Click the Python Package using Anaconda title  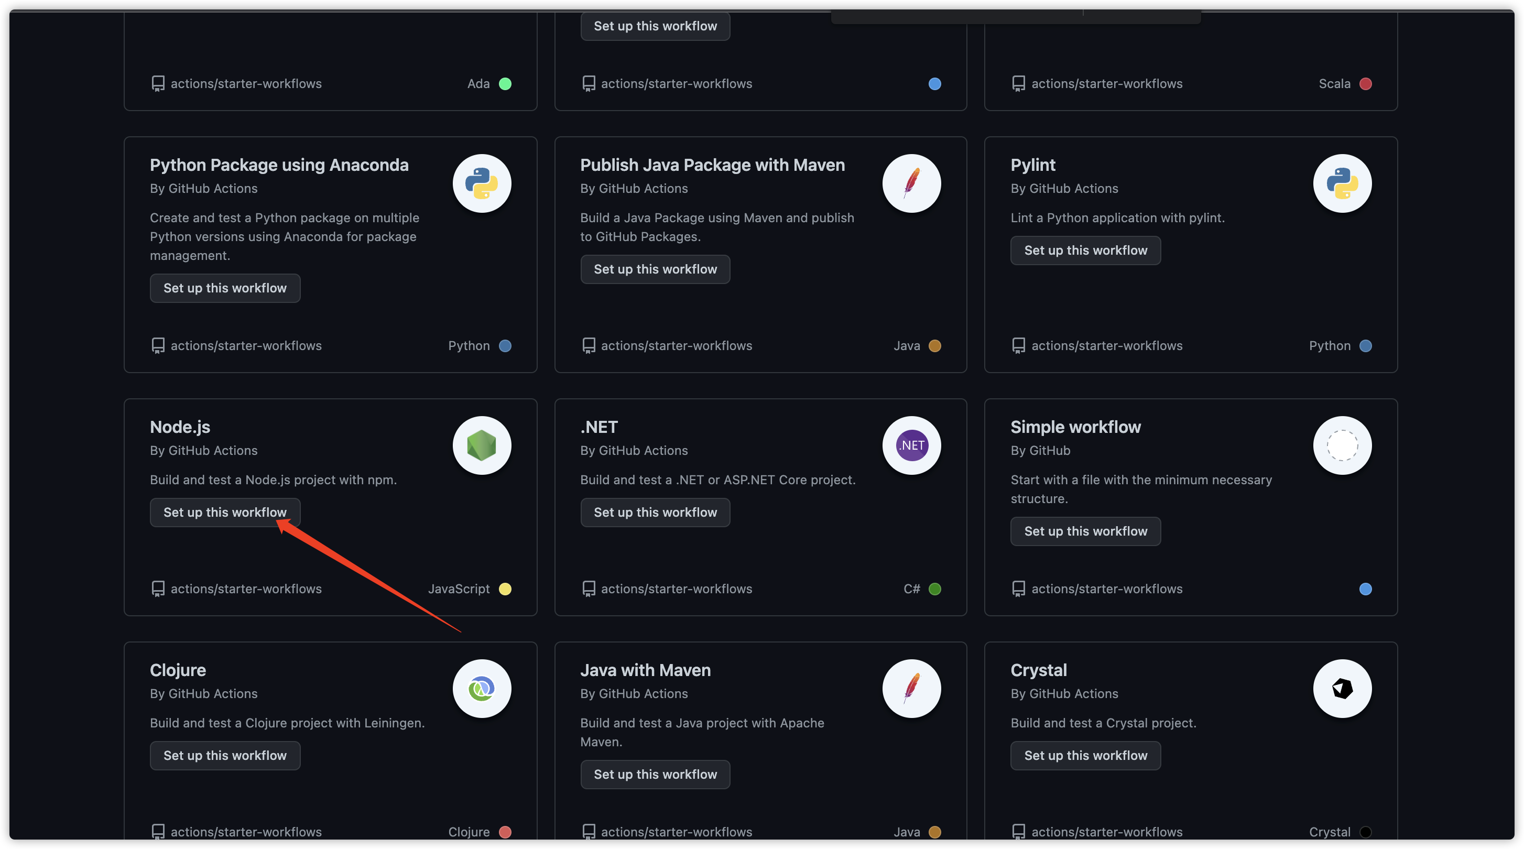tap(279, 165)
